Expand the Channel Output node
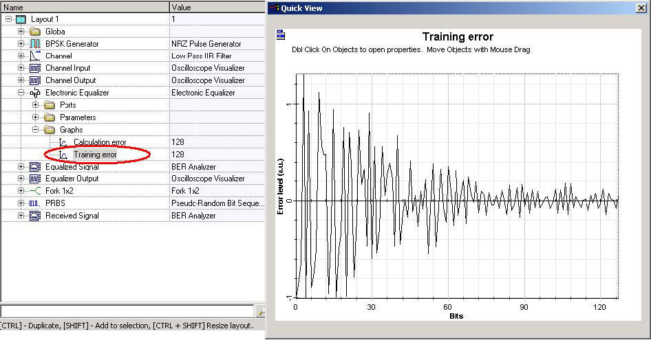This screenshot has height=340, width=651. [x=21, y=80]
